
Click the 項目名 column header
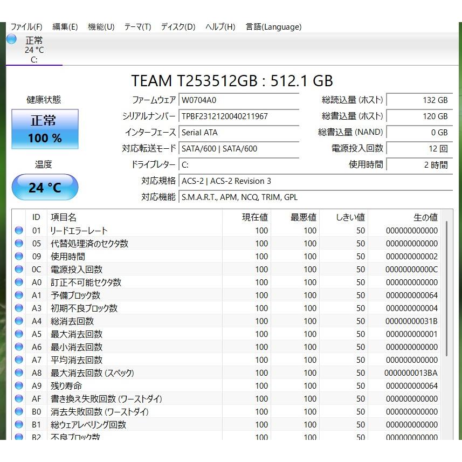[135, 217]
